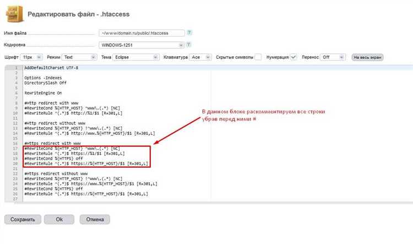Screen dimensions: 413x244
Task: Click the #Https redirect without www comment
Action: pyautogui.click(x=56, y=173)
